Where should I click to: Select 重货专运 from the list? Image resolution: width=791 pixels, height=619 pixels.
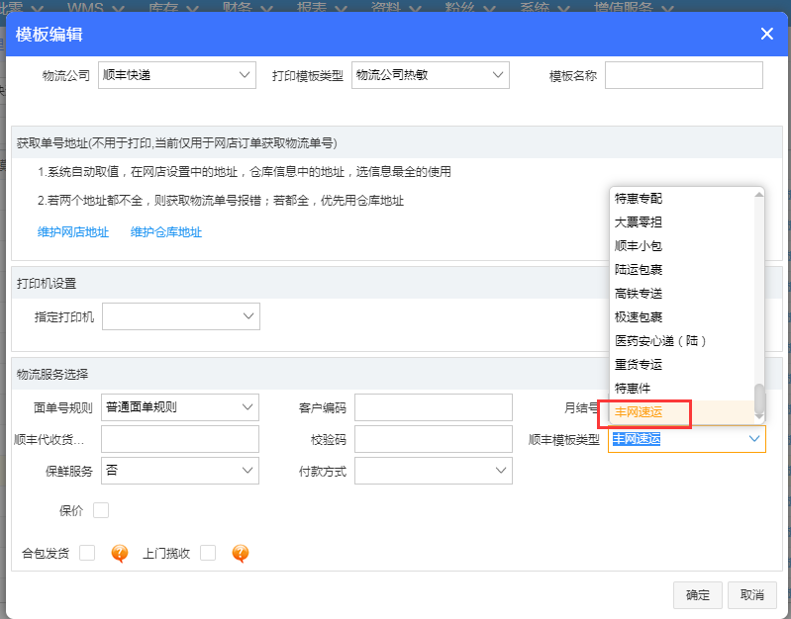coord(682,365)
